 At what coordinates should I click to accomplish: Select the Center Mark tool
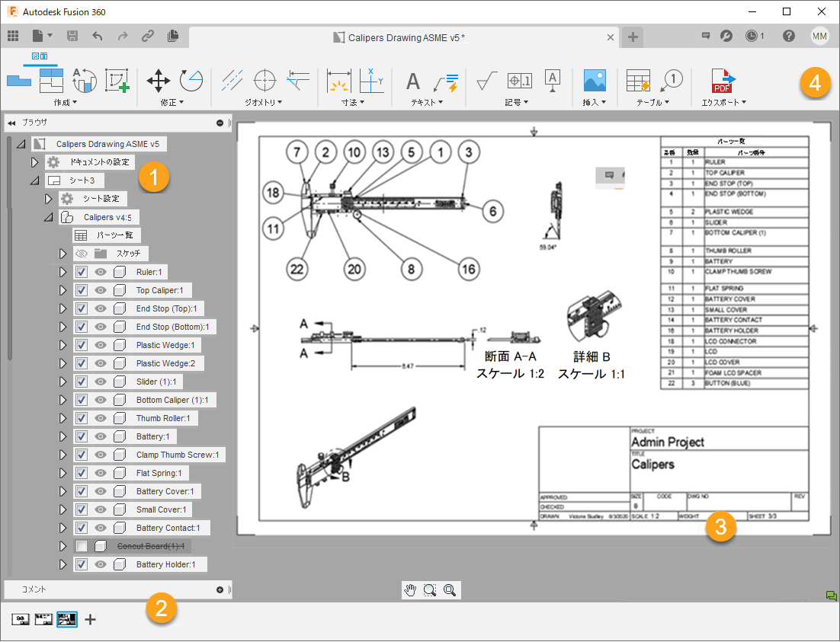[x=265, y=81]
